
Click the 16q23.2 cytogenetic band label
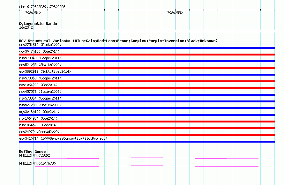26,27
